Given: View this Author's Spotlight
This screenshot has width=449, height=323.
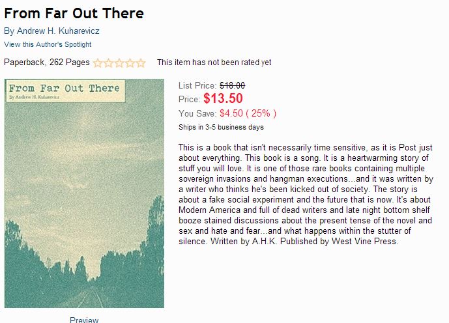Looking at the screenshot, I should (x=48, y=44).
